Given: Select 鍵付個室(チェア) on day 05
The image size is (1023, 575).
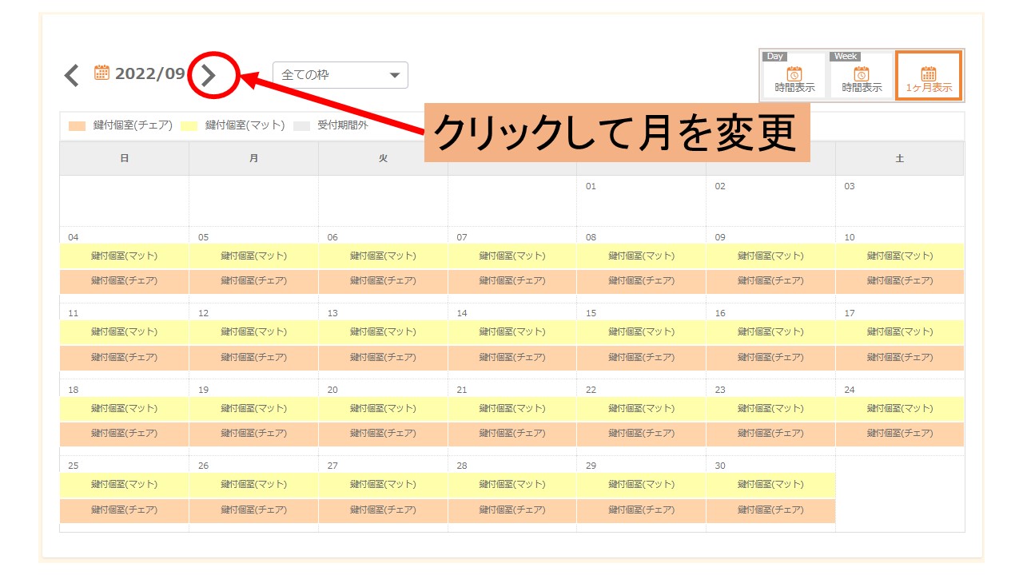Looking at the screenshot, I should 254,281.
